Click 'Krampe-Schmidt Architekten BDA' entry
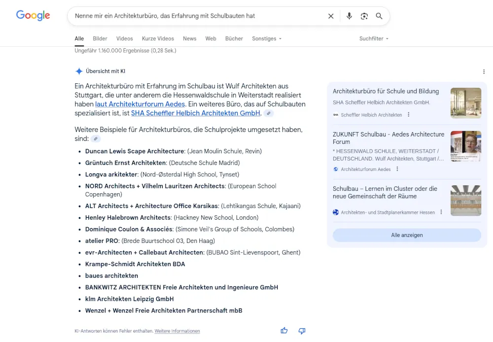 pyautogui.click(x=135, y=264)
